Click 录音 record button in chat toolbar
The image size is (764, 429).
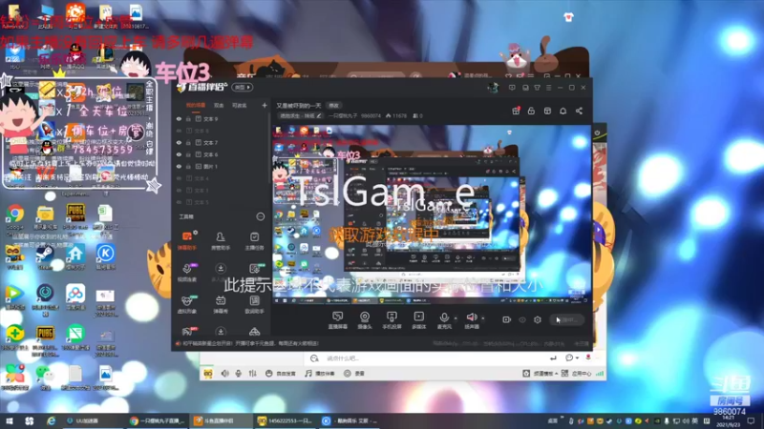[354, 374]
